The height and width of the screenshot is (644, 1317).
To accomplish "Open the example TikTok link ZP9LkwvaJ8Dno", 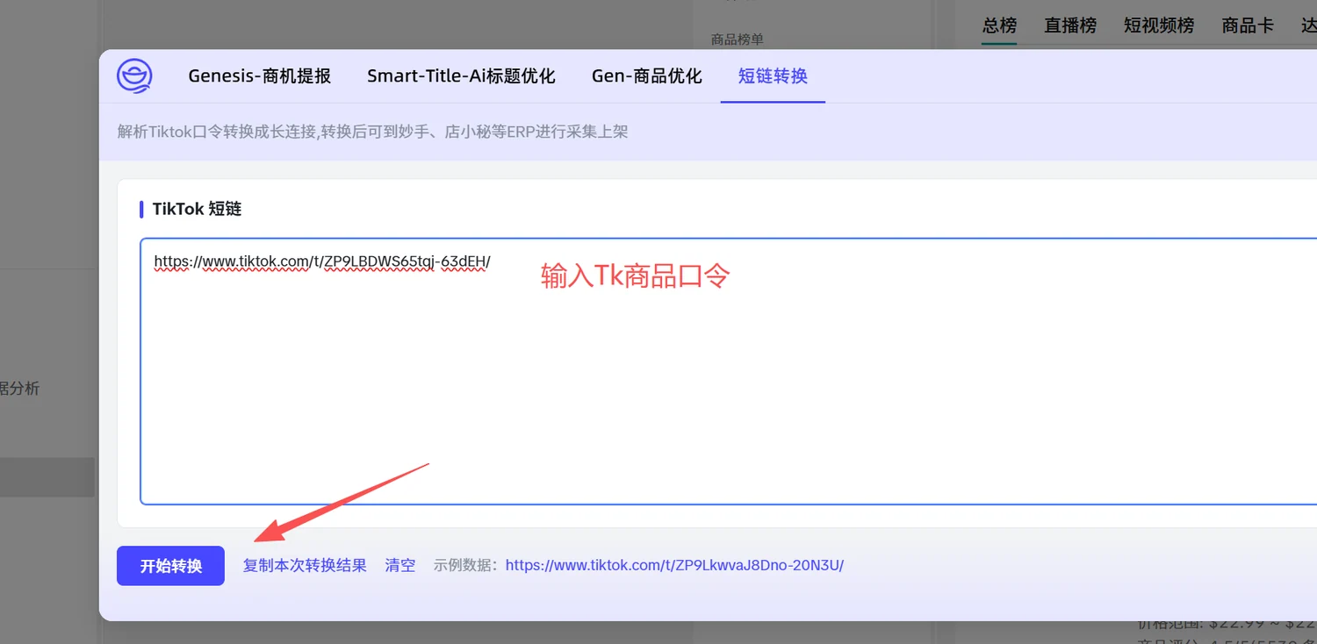I will click(674, 566).
